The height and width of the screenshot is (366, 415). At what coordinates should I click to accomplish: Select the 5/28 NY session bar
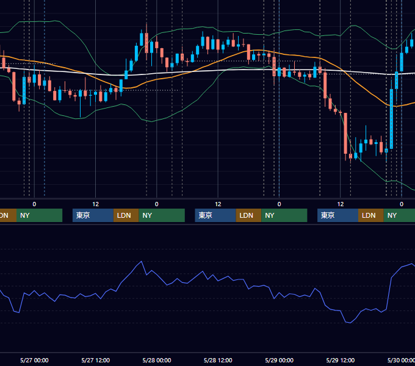[x=284, y=215]
